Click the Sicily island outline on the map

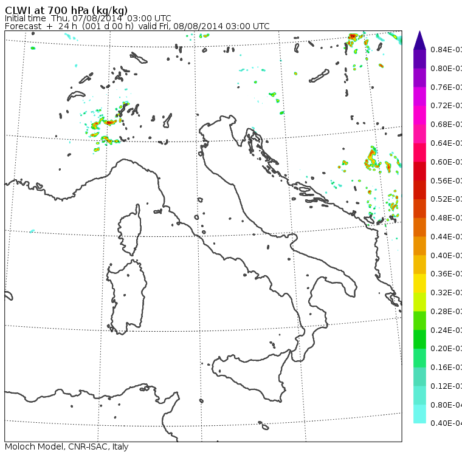pyautogui.click(x=250, y=375)
